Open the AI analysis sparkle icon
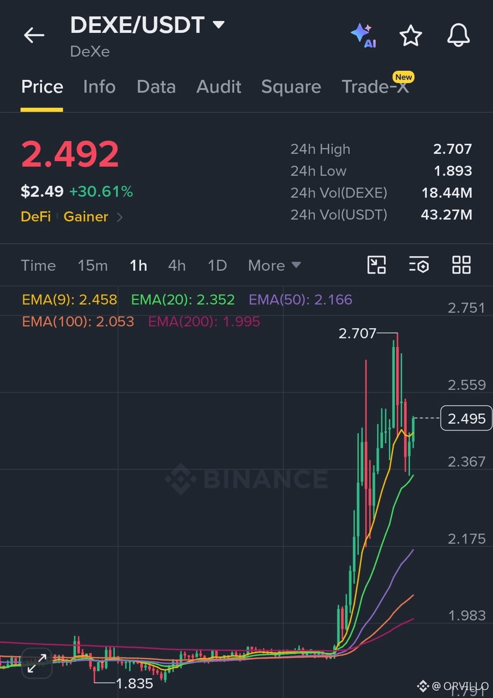 click(363, 35)
